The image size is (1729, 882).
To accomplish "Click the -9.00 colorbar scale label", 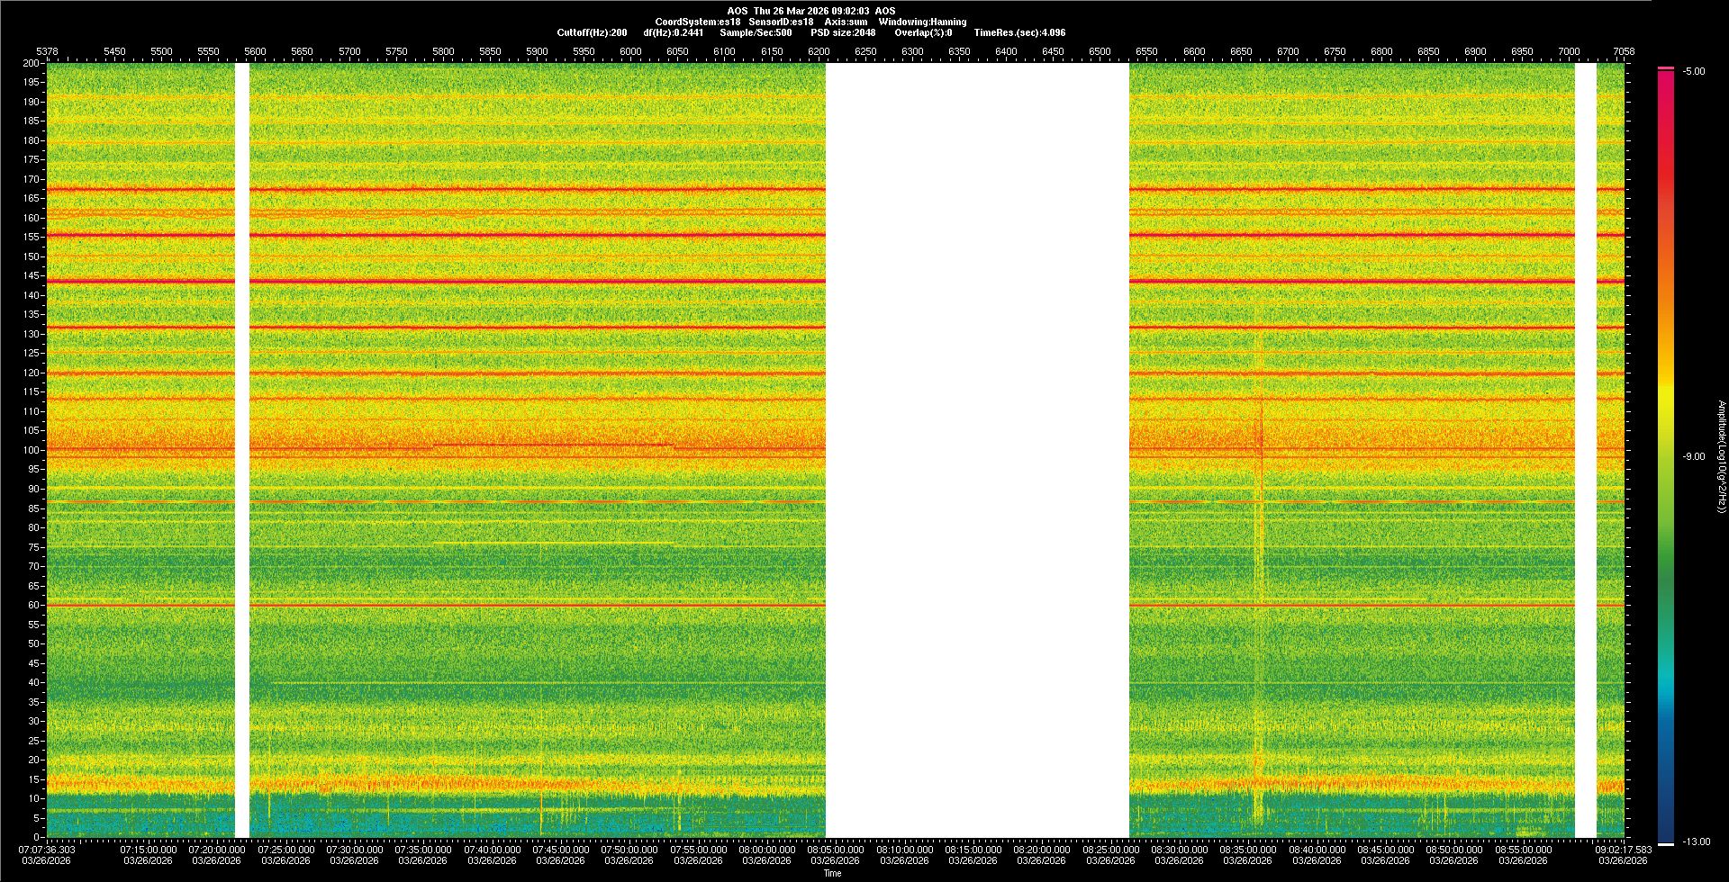I will [1693, 456].
